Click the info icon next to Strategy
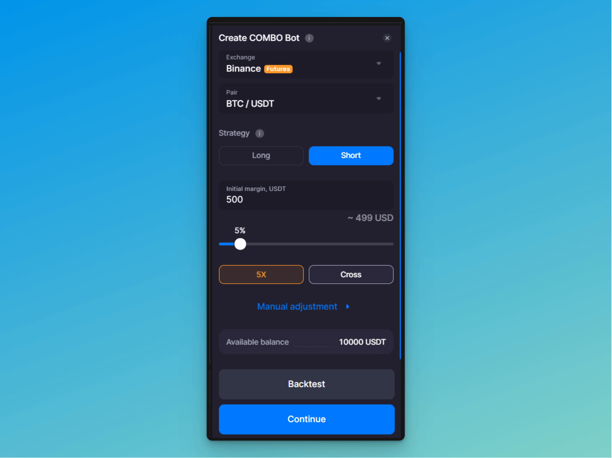612x458 pixels. [x=260, y=133]
